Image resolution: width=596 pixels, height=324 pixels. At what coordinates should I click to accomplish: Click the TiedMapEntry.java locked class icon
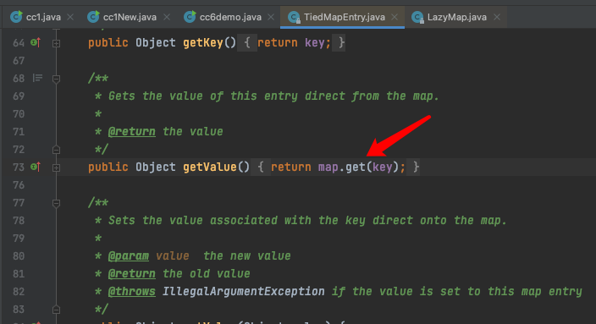tap(294, 17)
